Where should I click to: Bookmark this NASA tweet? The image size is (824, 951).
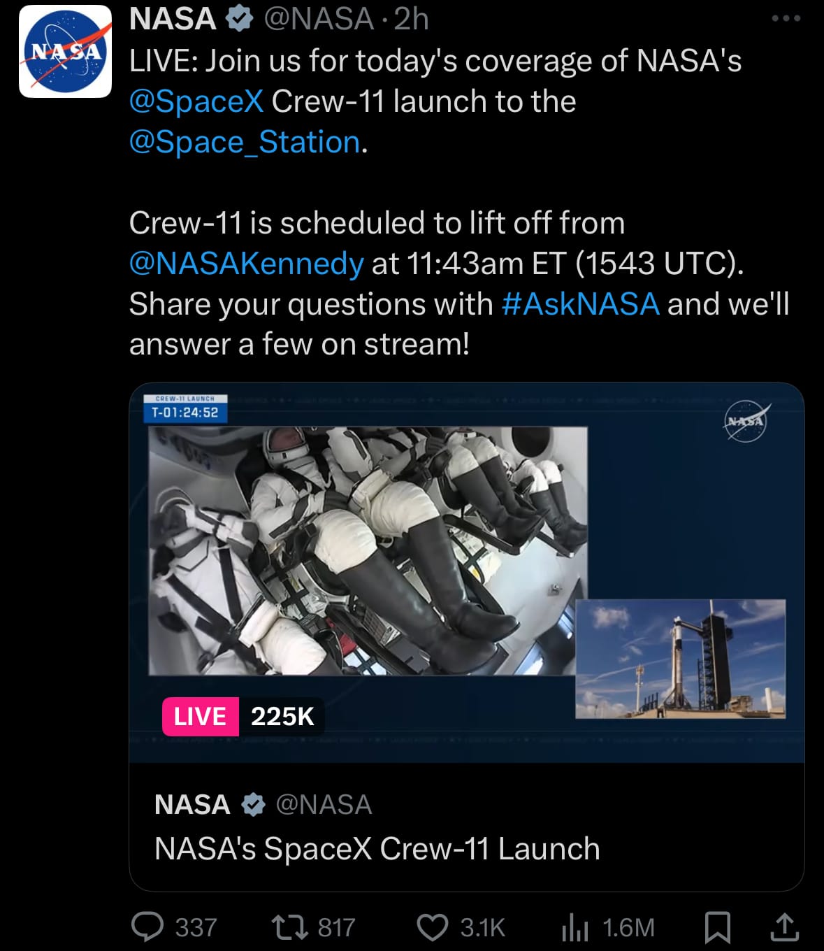coord(717,927)
